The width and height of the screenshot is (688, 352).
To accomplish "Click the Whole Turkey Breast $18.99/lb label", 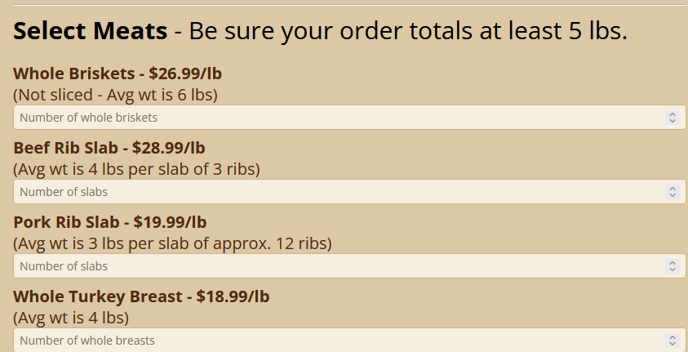I will click(x=141, y=296).
